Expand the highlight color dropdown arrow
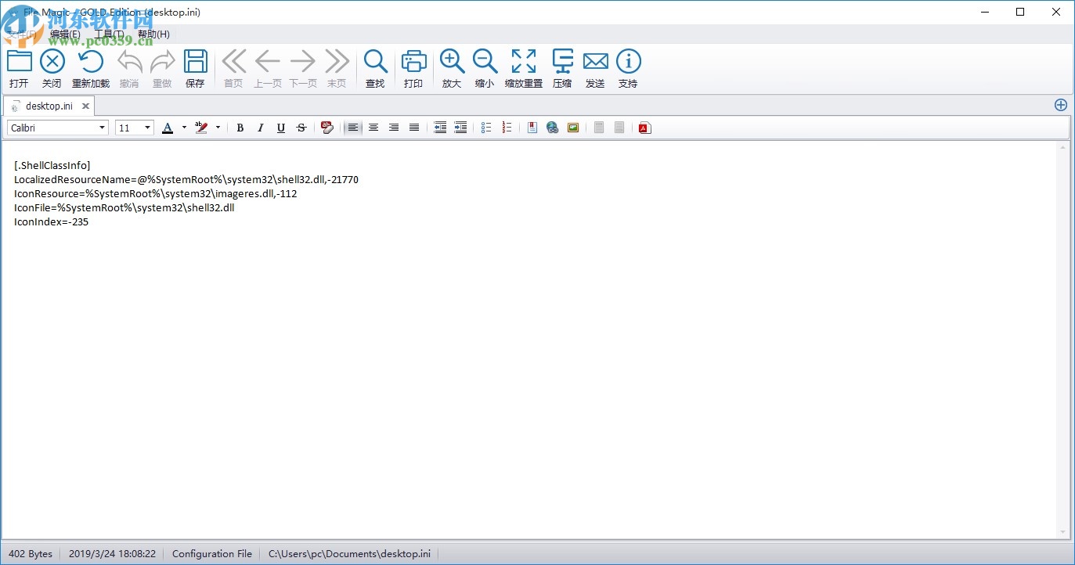Viewport: 1075px width, 565px height. pyautogui.click(x=218, y=128)
